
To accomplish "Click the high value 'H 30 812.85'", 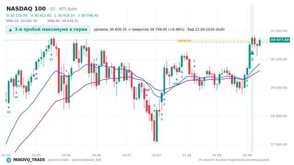I will tap(41, 16).
